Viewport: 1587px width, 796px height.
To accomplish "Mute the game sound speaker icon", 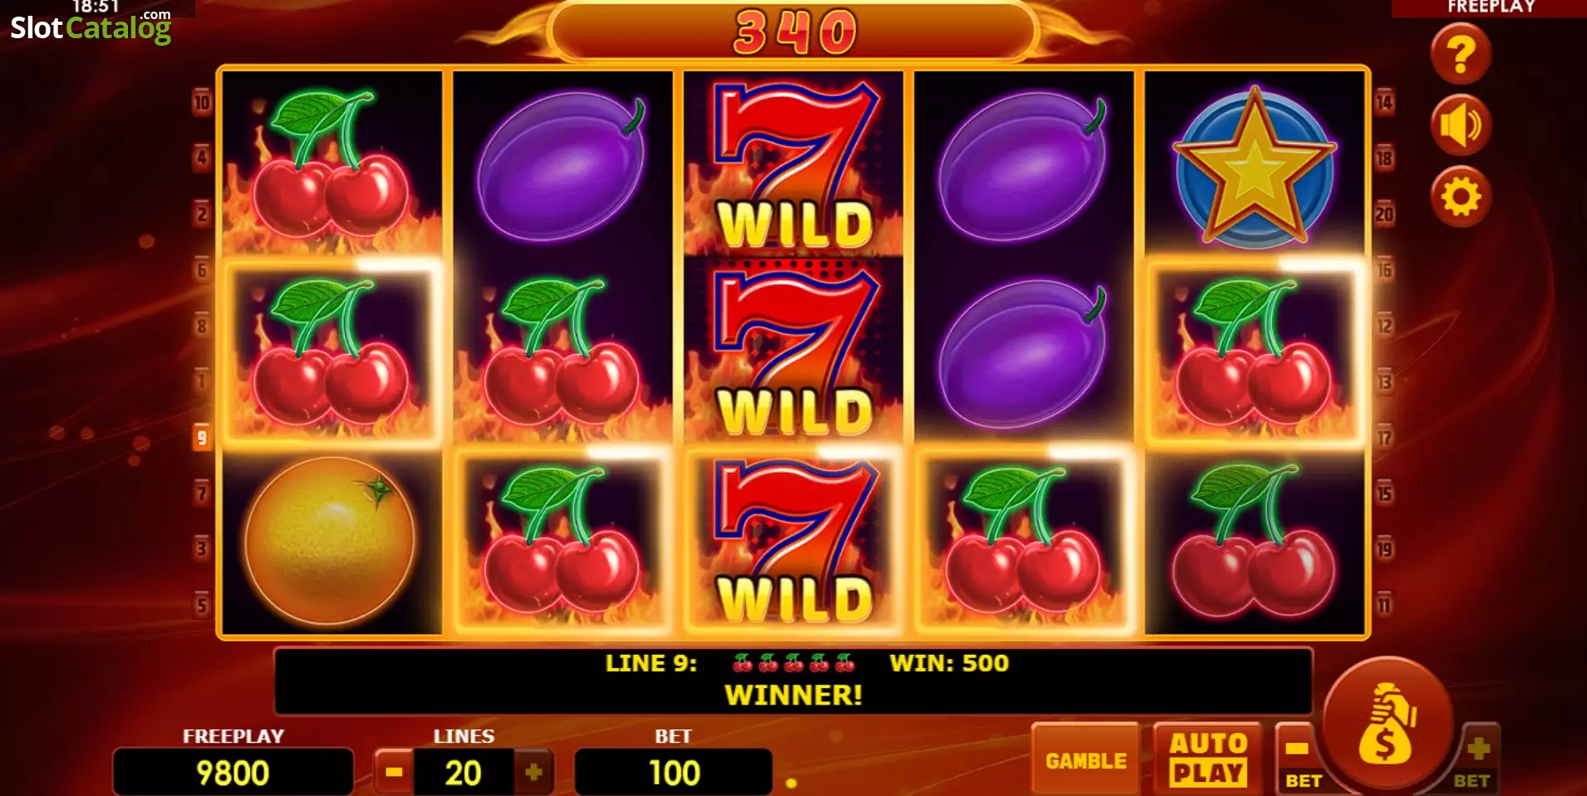I will [x=1460, y=125].
